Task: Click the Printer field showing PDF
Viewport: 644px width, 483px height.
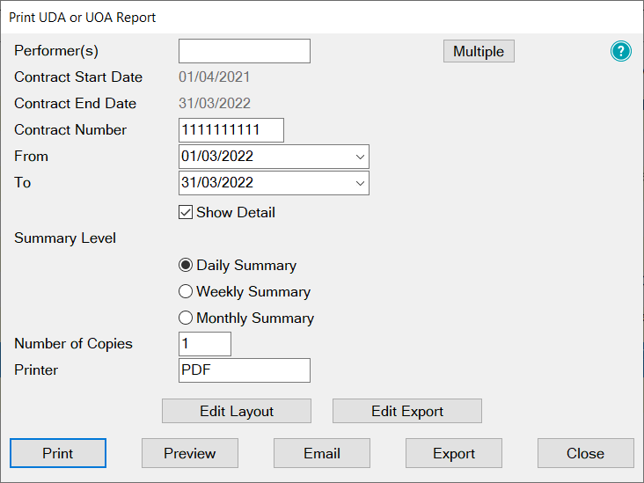Action: click(x=245, y=370)
